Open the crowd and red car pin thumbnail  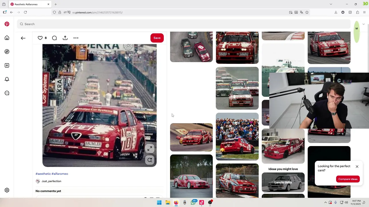pos(237,137)
